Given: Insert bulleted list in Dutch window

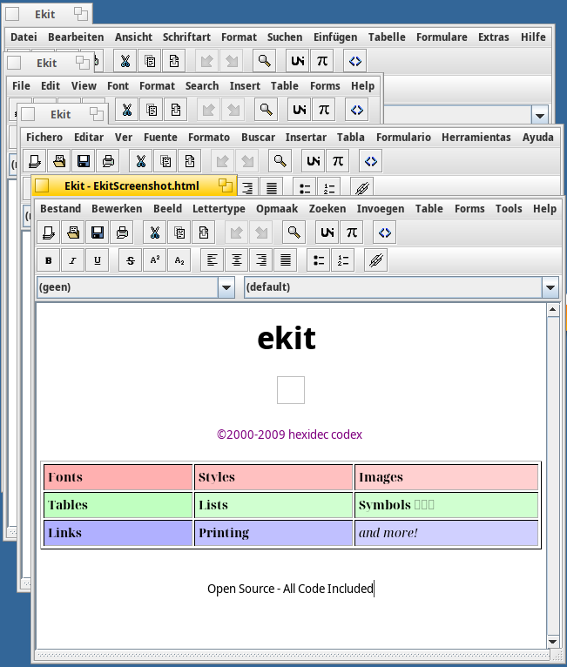Looking at the screenshot, I should [319, 260].
